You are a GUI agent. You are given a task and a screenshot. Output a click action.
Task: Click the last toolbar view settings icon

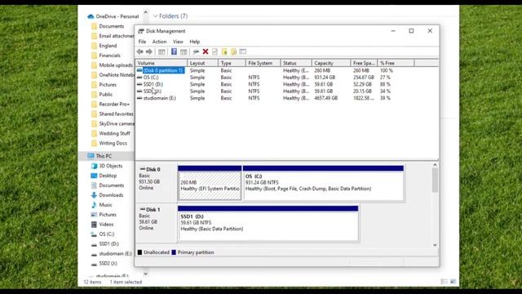(x=243, y=51)
